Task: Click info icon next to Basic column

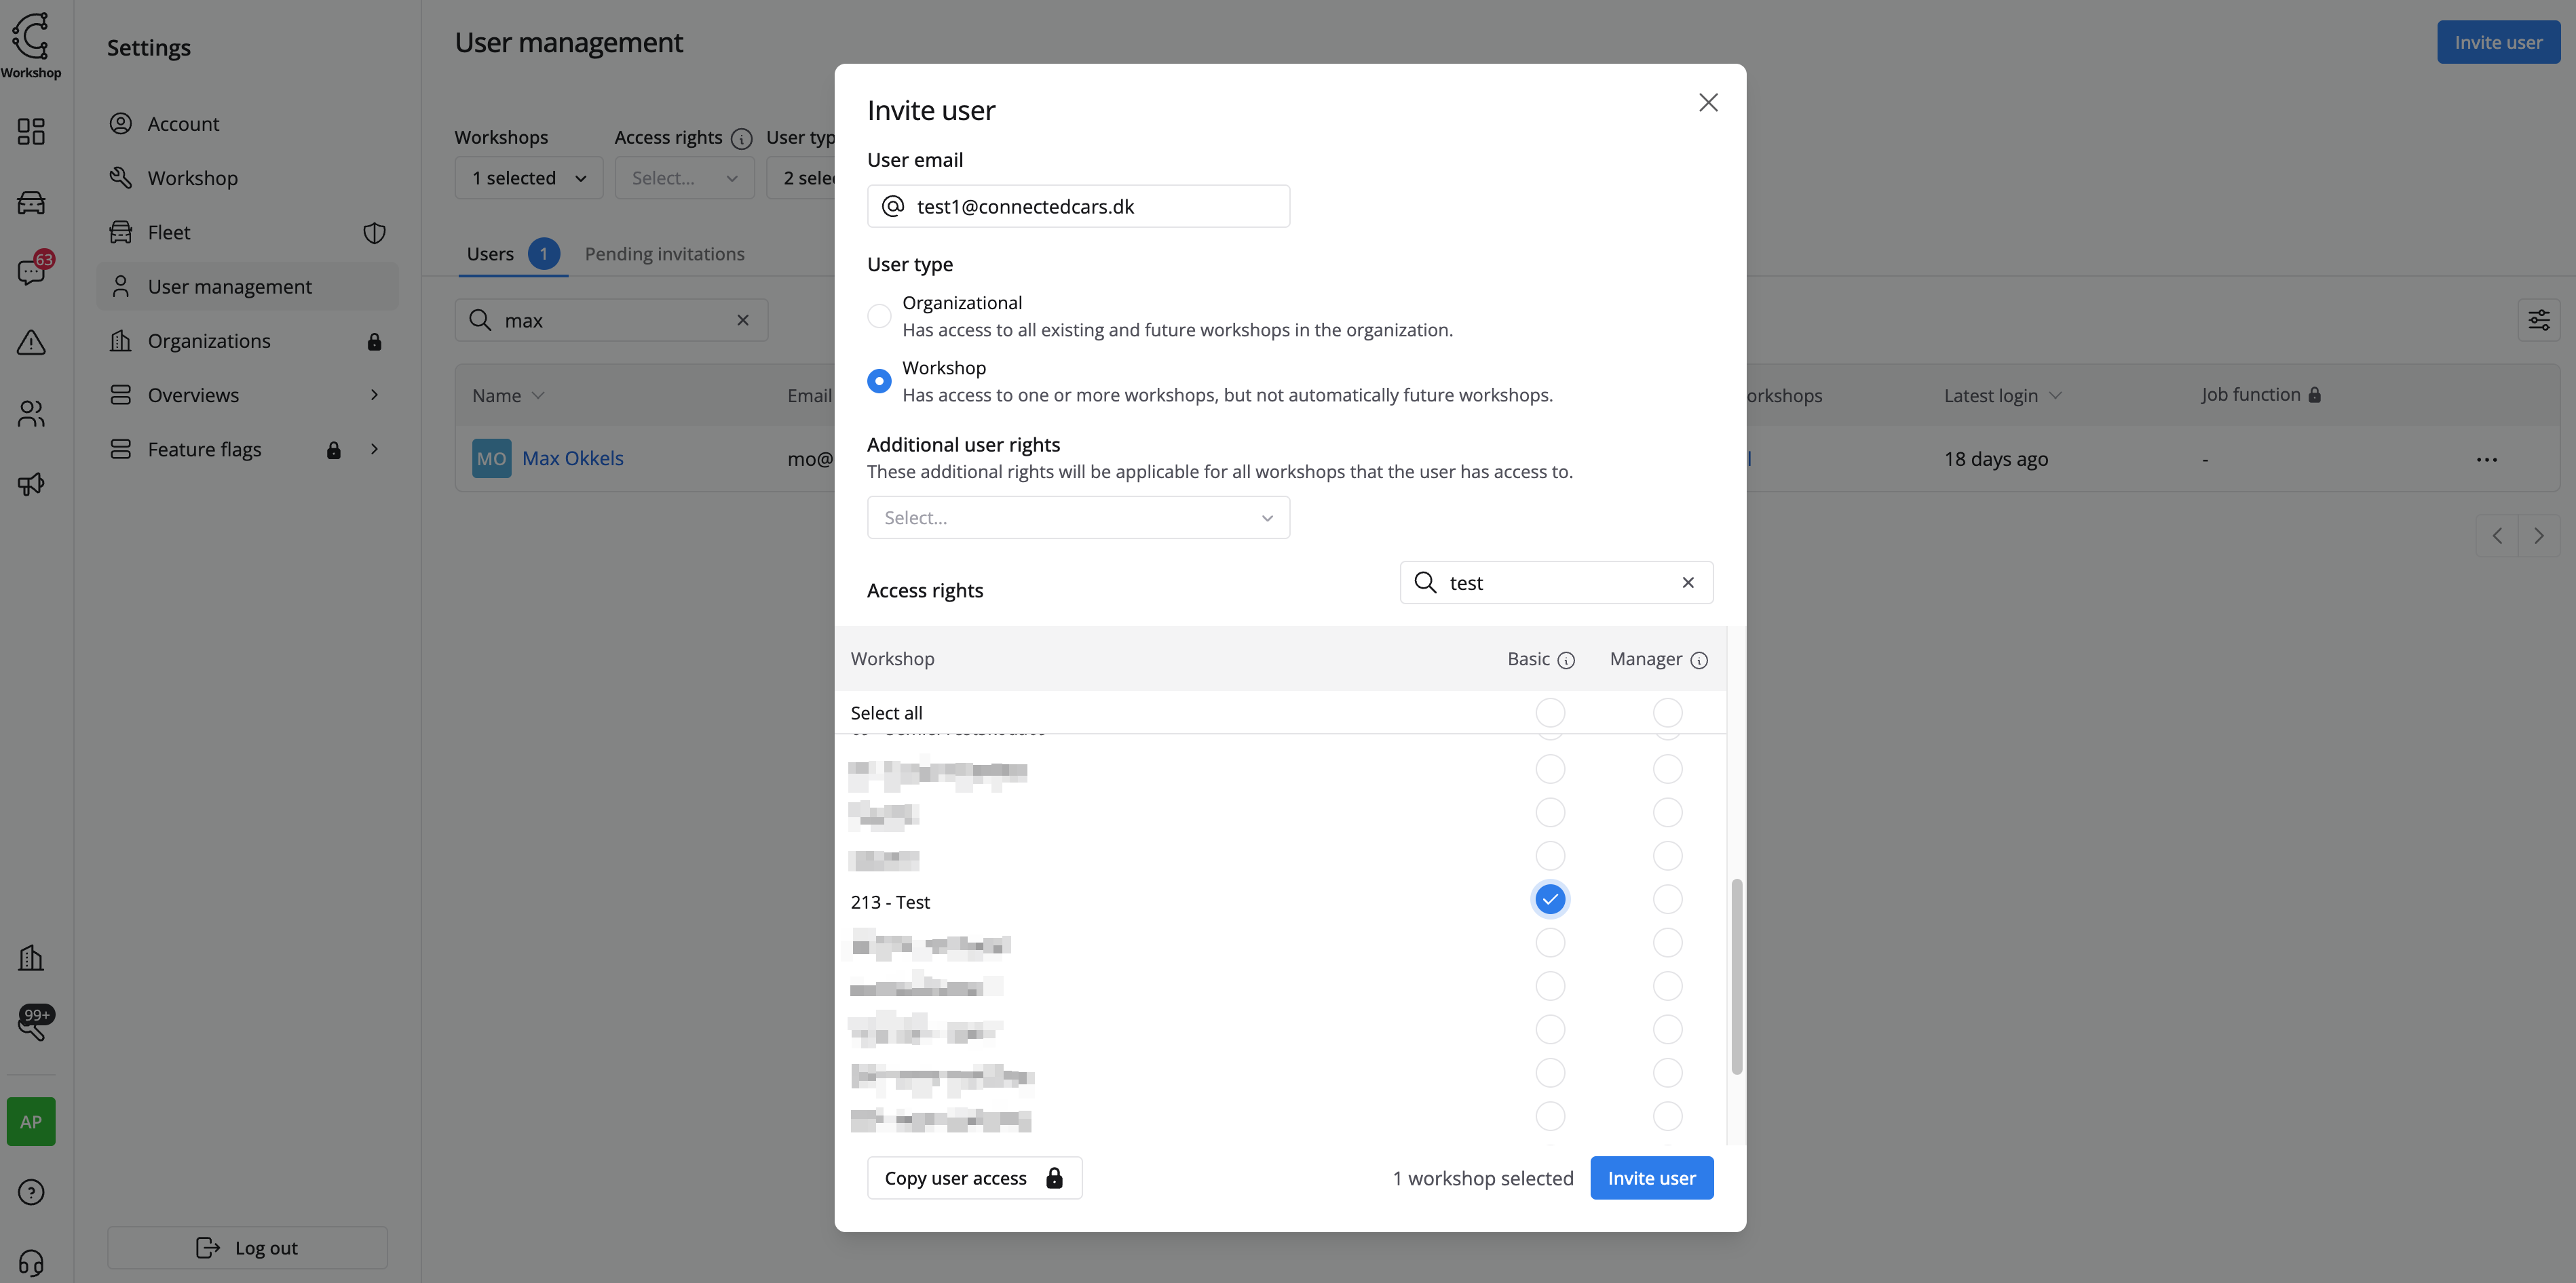Action: [1566, 660]
